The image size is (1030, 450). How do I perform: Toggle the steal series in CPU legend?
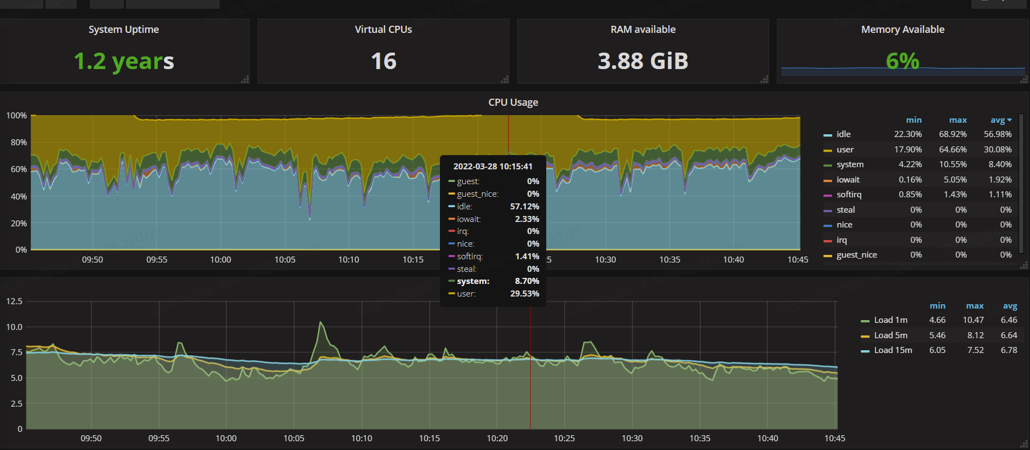846,210
